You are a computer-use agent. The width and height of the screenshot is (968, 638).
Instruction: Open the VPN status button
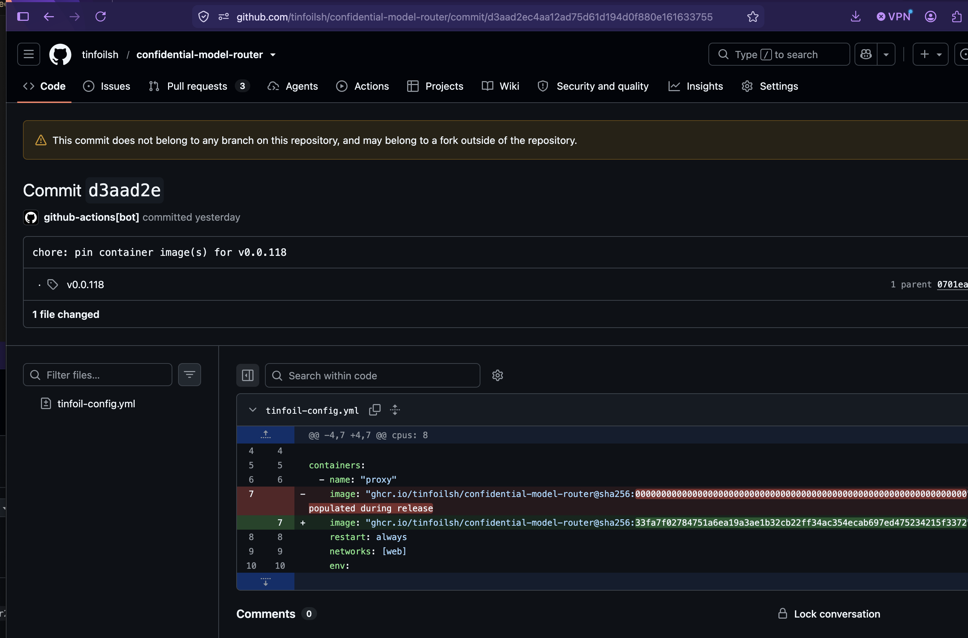[x=894, y=17]
